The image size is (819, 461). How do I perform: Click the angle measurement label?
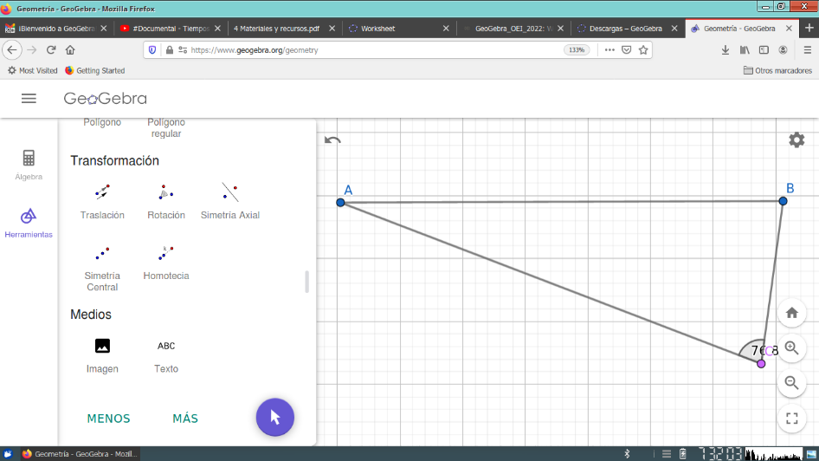point(764,350)
